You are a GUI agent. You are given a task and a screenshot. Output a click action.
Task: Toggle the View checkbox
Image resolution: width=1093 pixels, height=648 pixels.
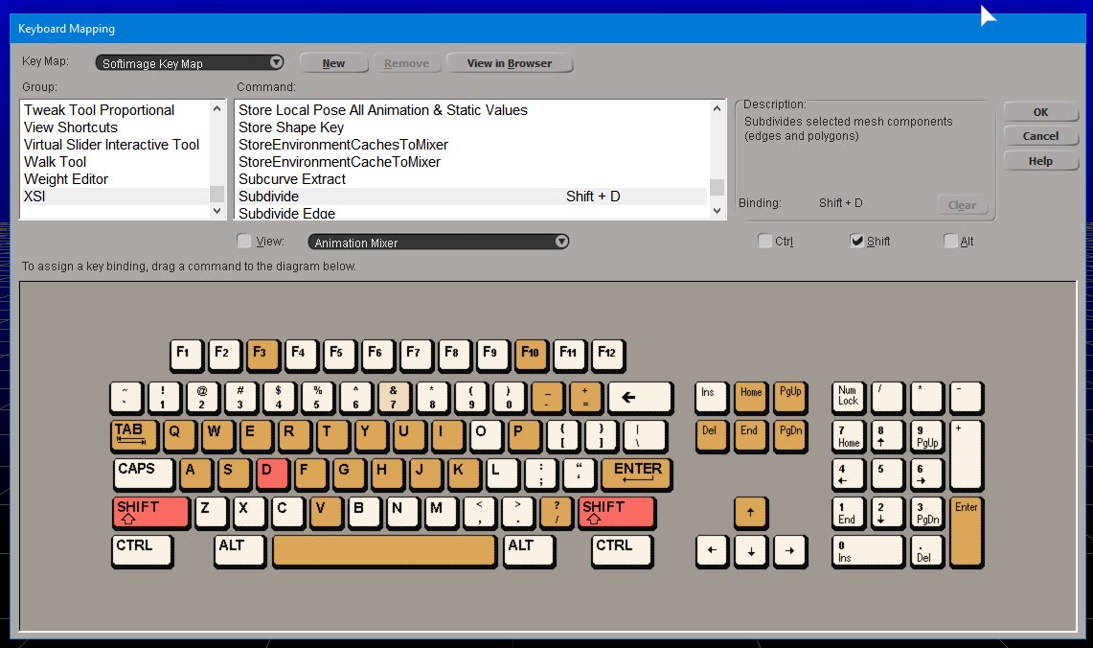(x=244, y=241)
